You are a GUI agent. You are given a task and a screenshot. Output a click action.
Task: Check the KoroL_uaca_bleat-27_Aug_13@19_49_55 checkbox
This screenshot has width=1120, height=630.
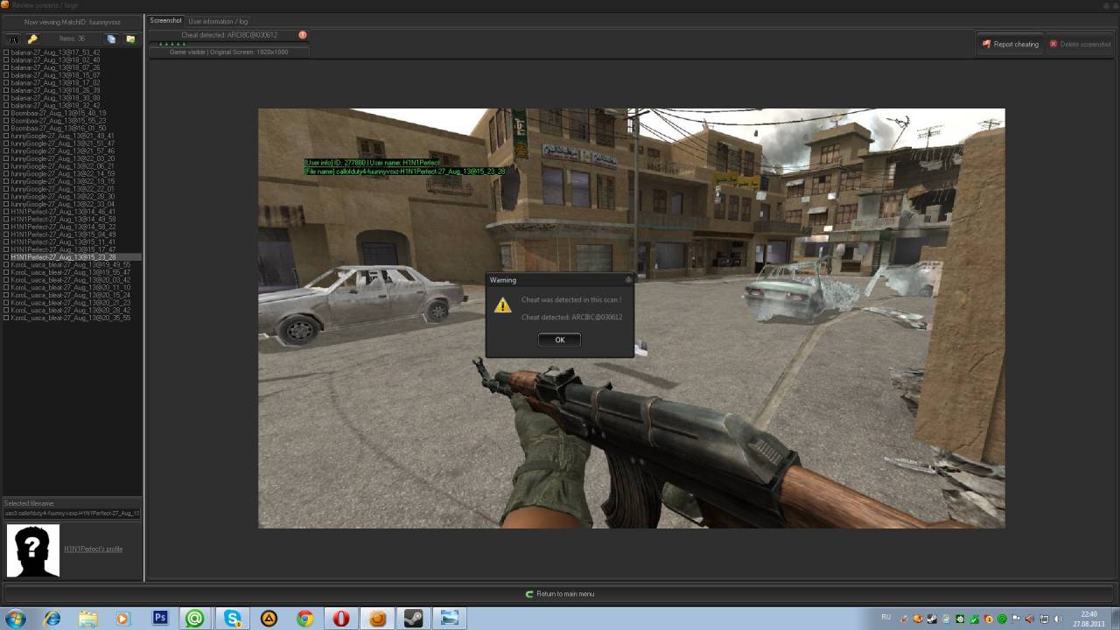coord(6,264)
